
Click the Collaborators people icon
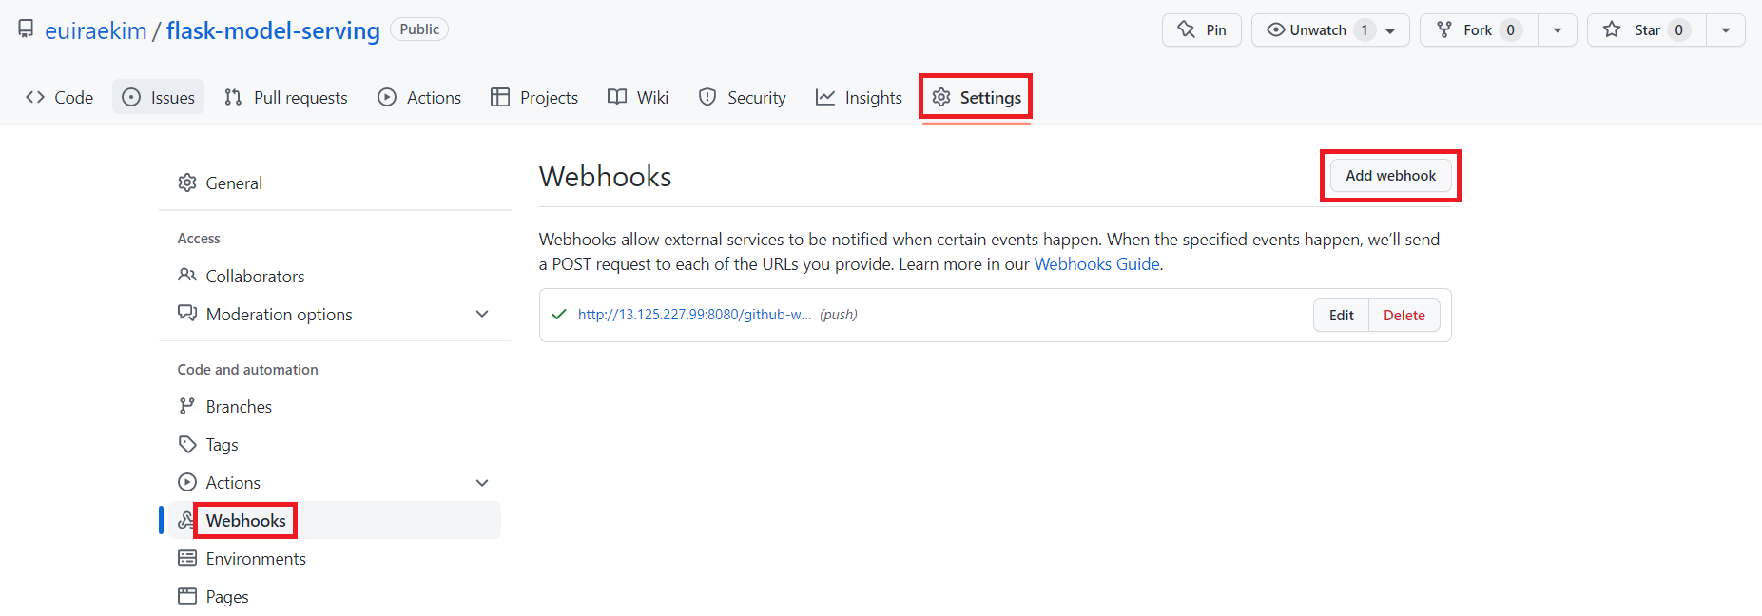187,275
